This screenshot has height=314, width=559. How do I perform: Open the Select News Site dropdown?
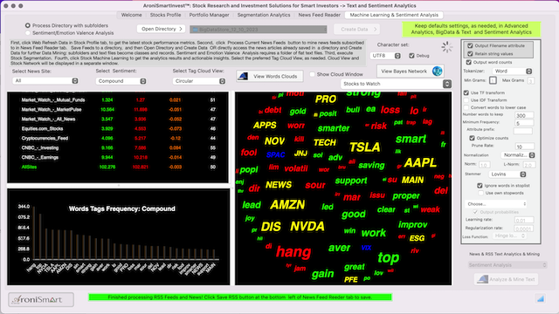45,81
